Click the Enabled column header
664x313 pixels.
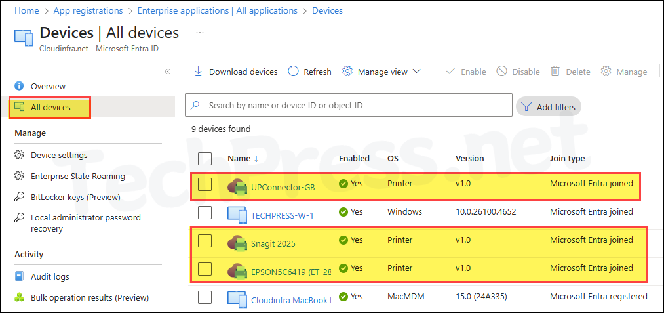coord(354,159)
